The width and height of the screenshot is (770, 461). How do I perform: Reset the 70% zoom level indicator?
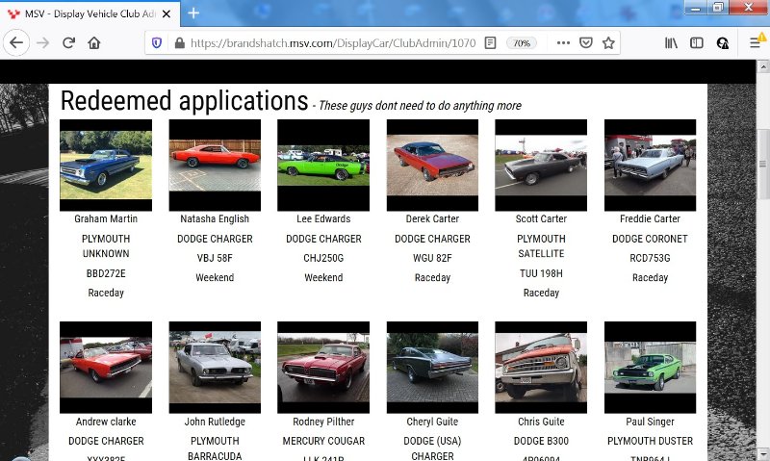(521, 43)
